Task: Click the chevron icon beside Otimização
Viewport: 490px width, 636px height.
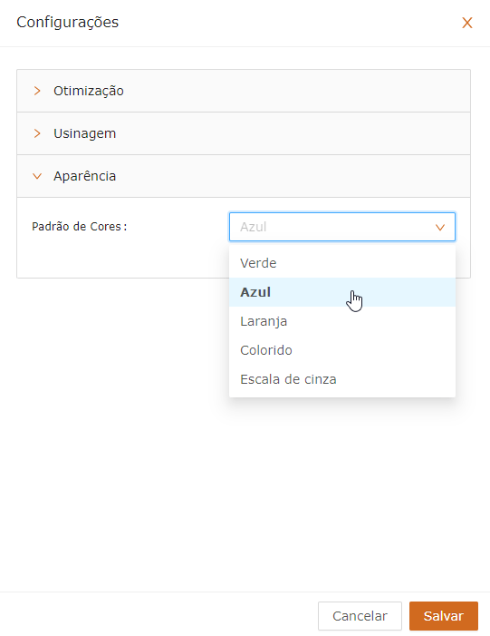Action: (x=37, y=91)
